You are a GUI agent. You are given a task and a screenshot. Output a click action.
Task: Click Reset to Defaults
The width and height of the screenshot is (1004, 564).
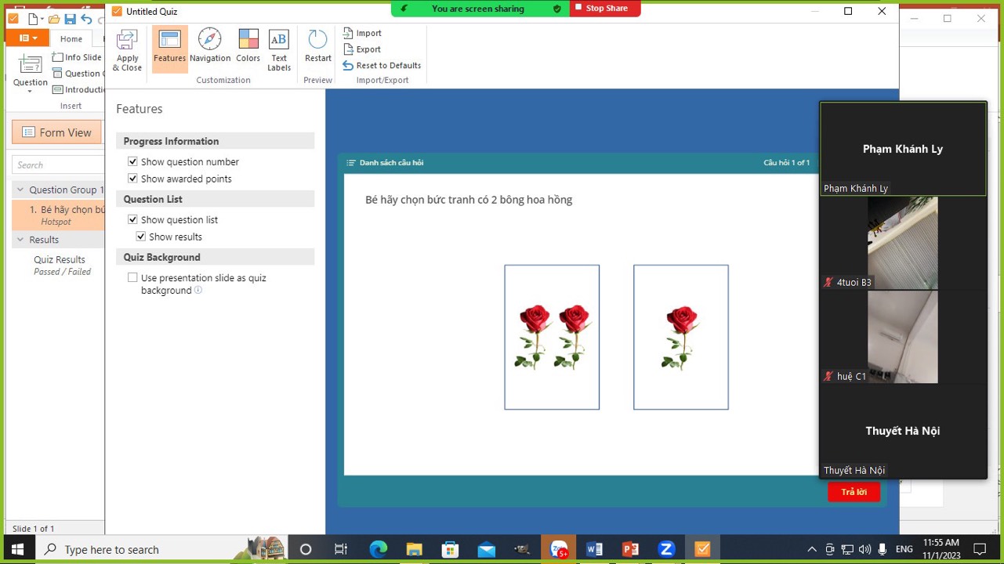coord(382,66)
